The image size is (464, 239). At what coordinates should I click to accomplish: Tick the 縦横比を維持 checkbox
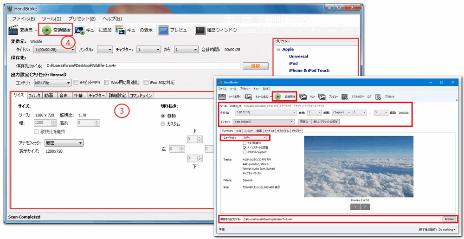(36, 131)
